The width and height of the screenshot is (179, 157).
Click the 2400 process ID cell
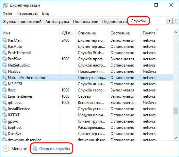(65, 40)
